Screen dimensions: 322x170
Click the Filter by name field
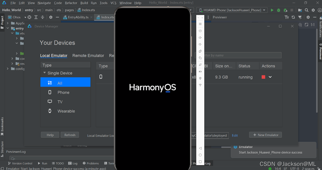238,55
